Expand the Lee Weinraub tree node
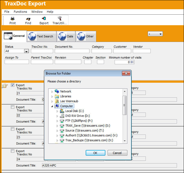The height and width of the screenshot is (173, 184). [52, 101]
